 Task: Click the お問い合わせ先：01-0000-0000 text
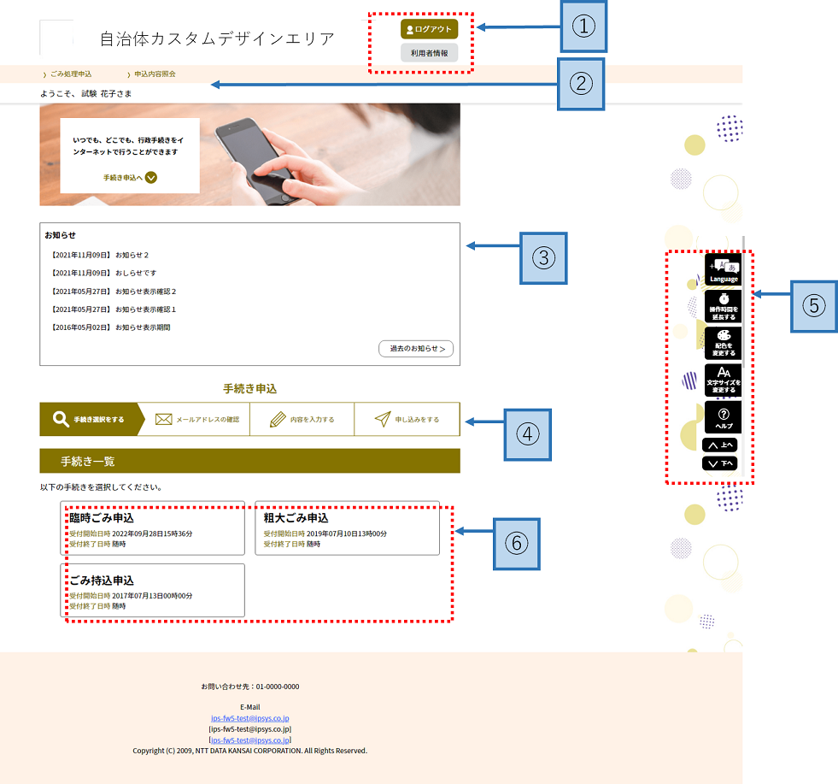point(249,687)
